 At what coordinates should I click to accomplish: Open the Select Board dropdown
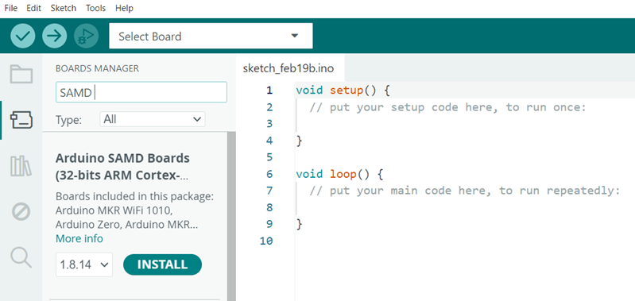tap(211, 36)
